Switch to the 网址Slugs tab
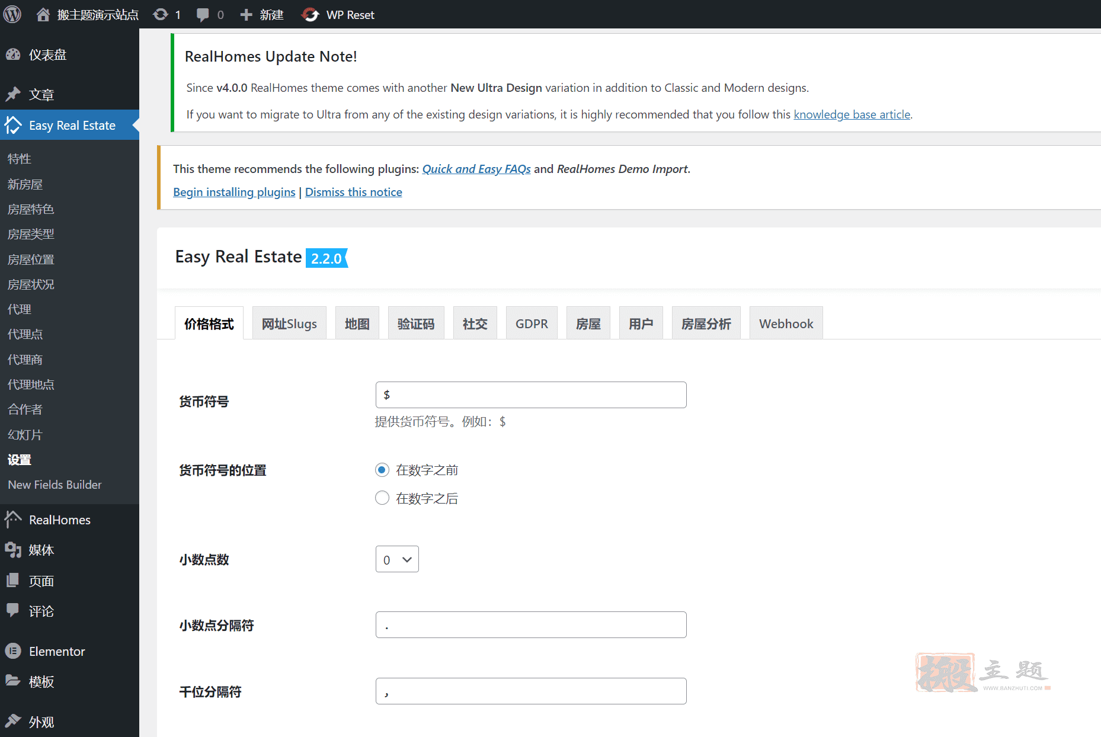The width and height of the screenshot is (1101, 737). click(x=289, y=323)
